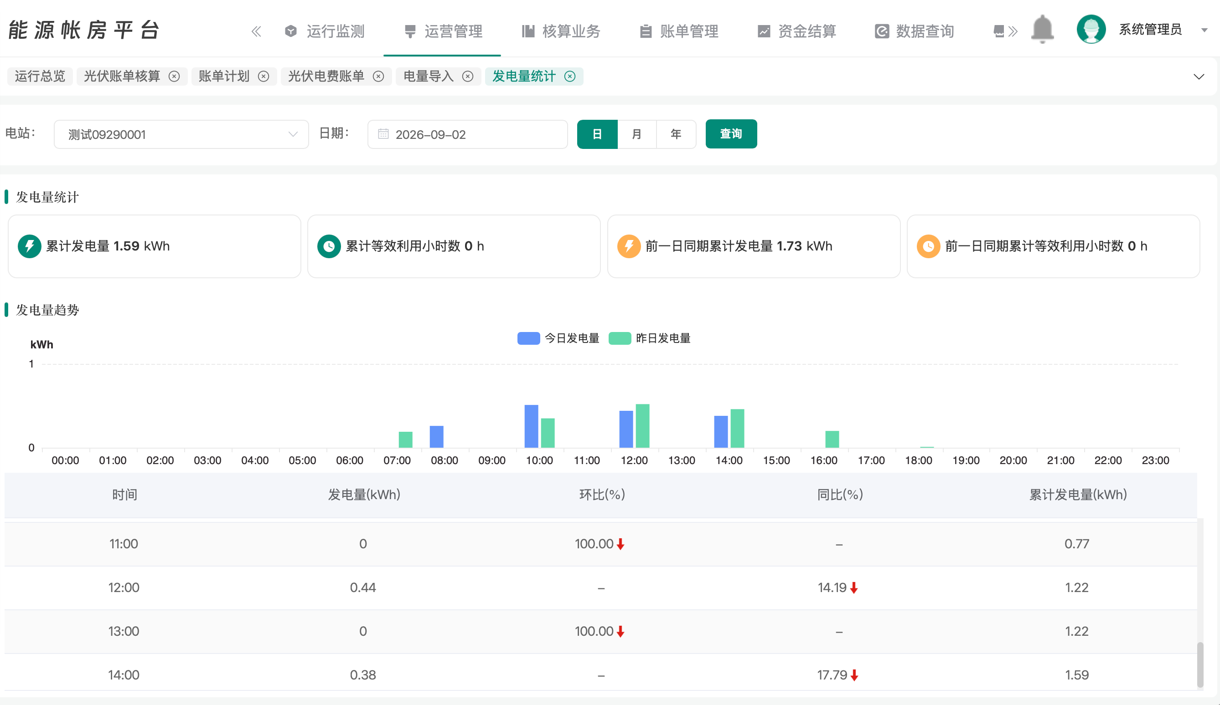The image size is (1220, 705).
Task: Click the blue bar at 10:00
Action: pyautogui.click(x=532, y=426)
